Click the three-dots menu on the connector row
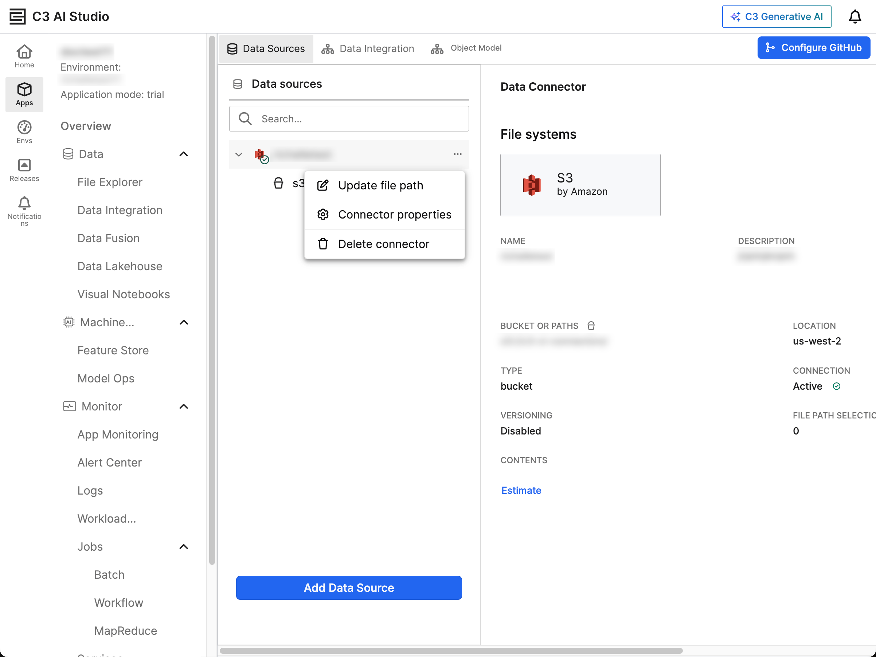 coord(457,154)
